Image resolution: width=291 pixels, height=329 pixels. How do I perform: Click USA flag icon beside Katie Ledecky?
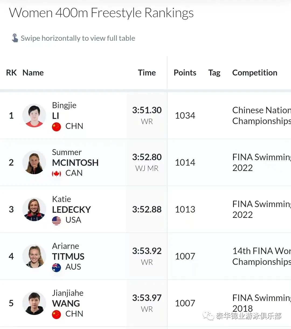(x=56, y=220)
